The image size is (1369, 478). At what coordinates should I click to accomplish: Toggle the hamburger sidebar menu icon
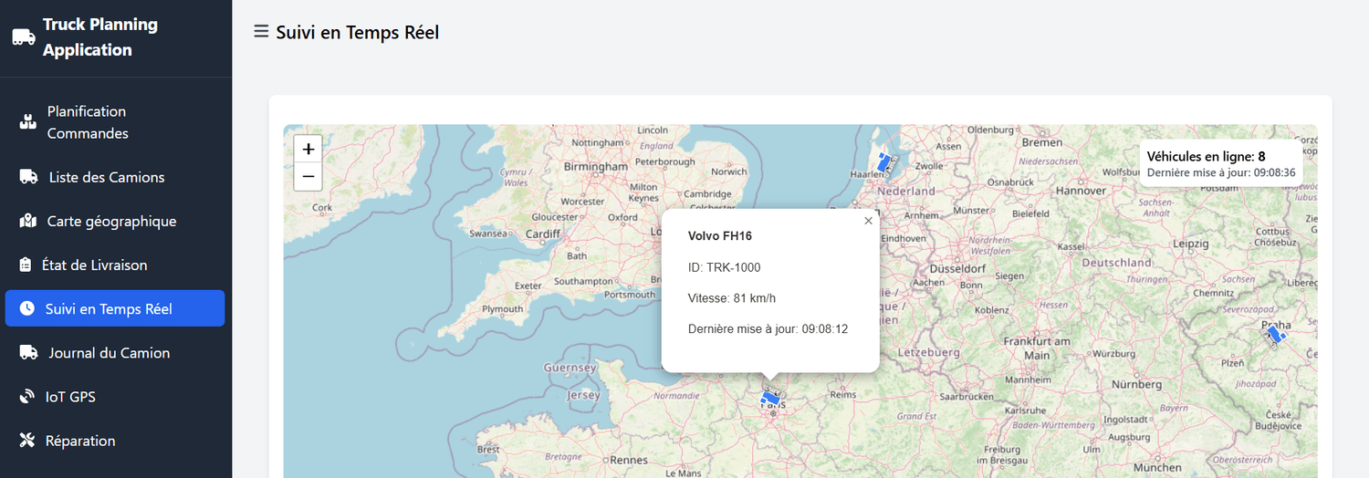click(261, 32)
